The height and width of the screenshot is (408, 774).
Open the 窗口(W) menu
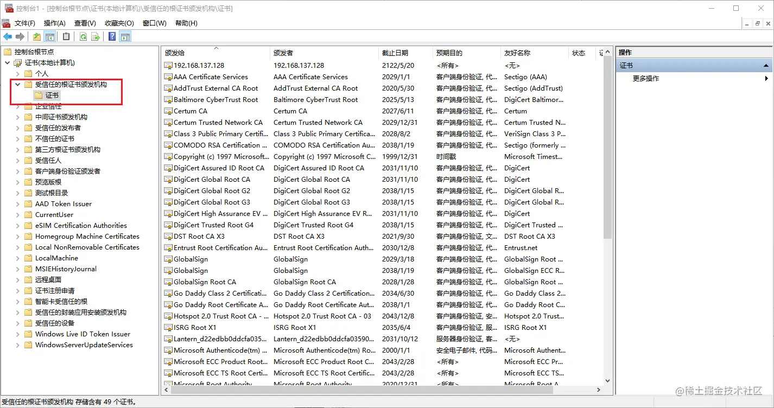click(155, 23)
